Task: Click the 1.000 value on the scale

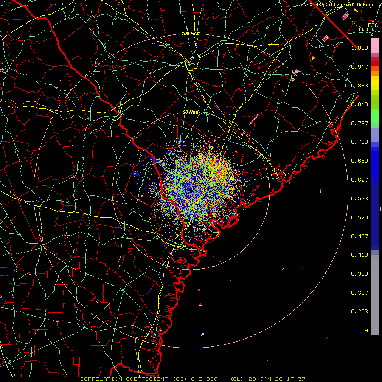Action: point(360,48)
